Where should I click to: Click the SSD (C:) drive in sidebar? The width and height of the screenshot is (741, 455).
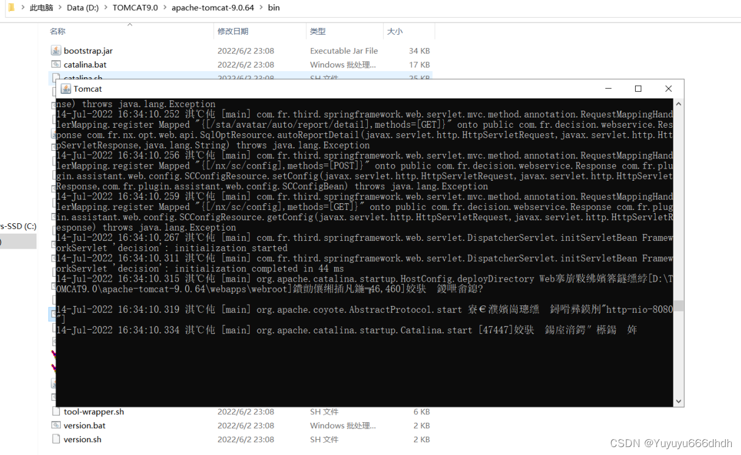[18, 226]
